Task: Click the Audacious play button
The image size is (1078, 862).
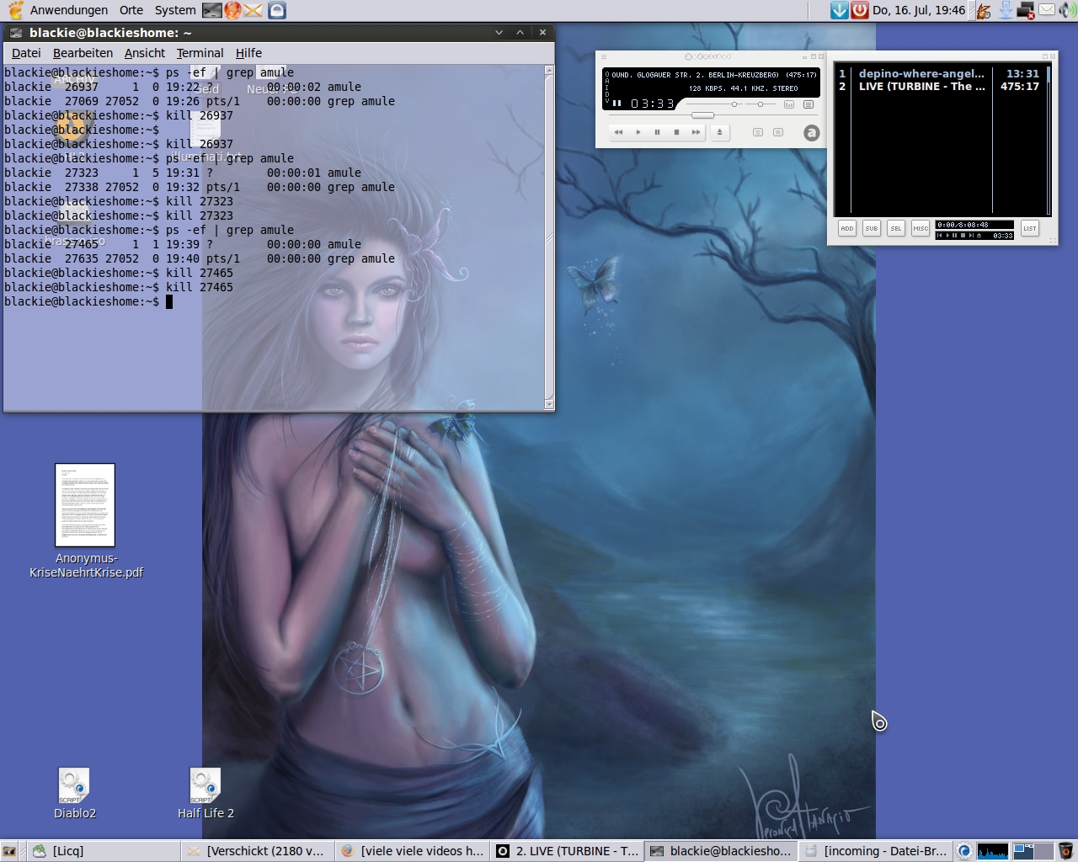Action: pos(638,132)
